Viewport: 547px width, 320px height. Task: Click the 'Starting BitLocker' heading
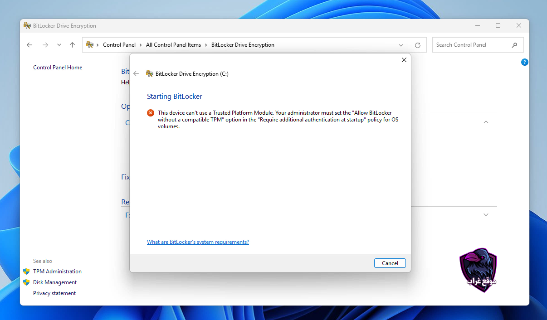[175, 97]
